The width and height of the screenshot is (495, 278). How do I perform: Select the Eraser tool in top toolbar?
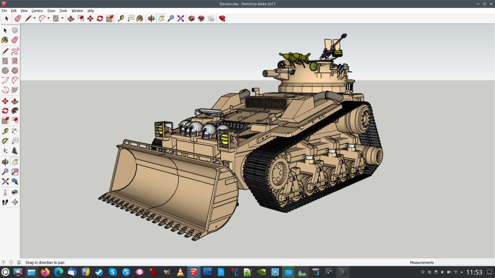[x=17, y=19]
